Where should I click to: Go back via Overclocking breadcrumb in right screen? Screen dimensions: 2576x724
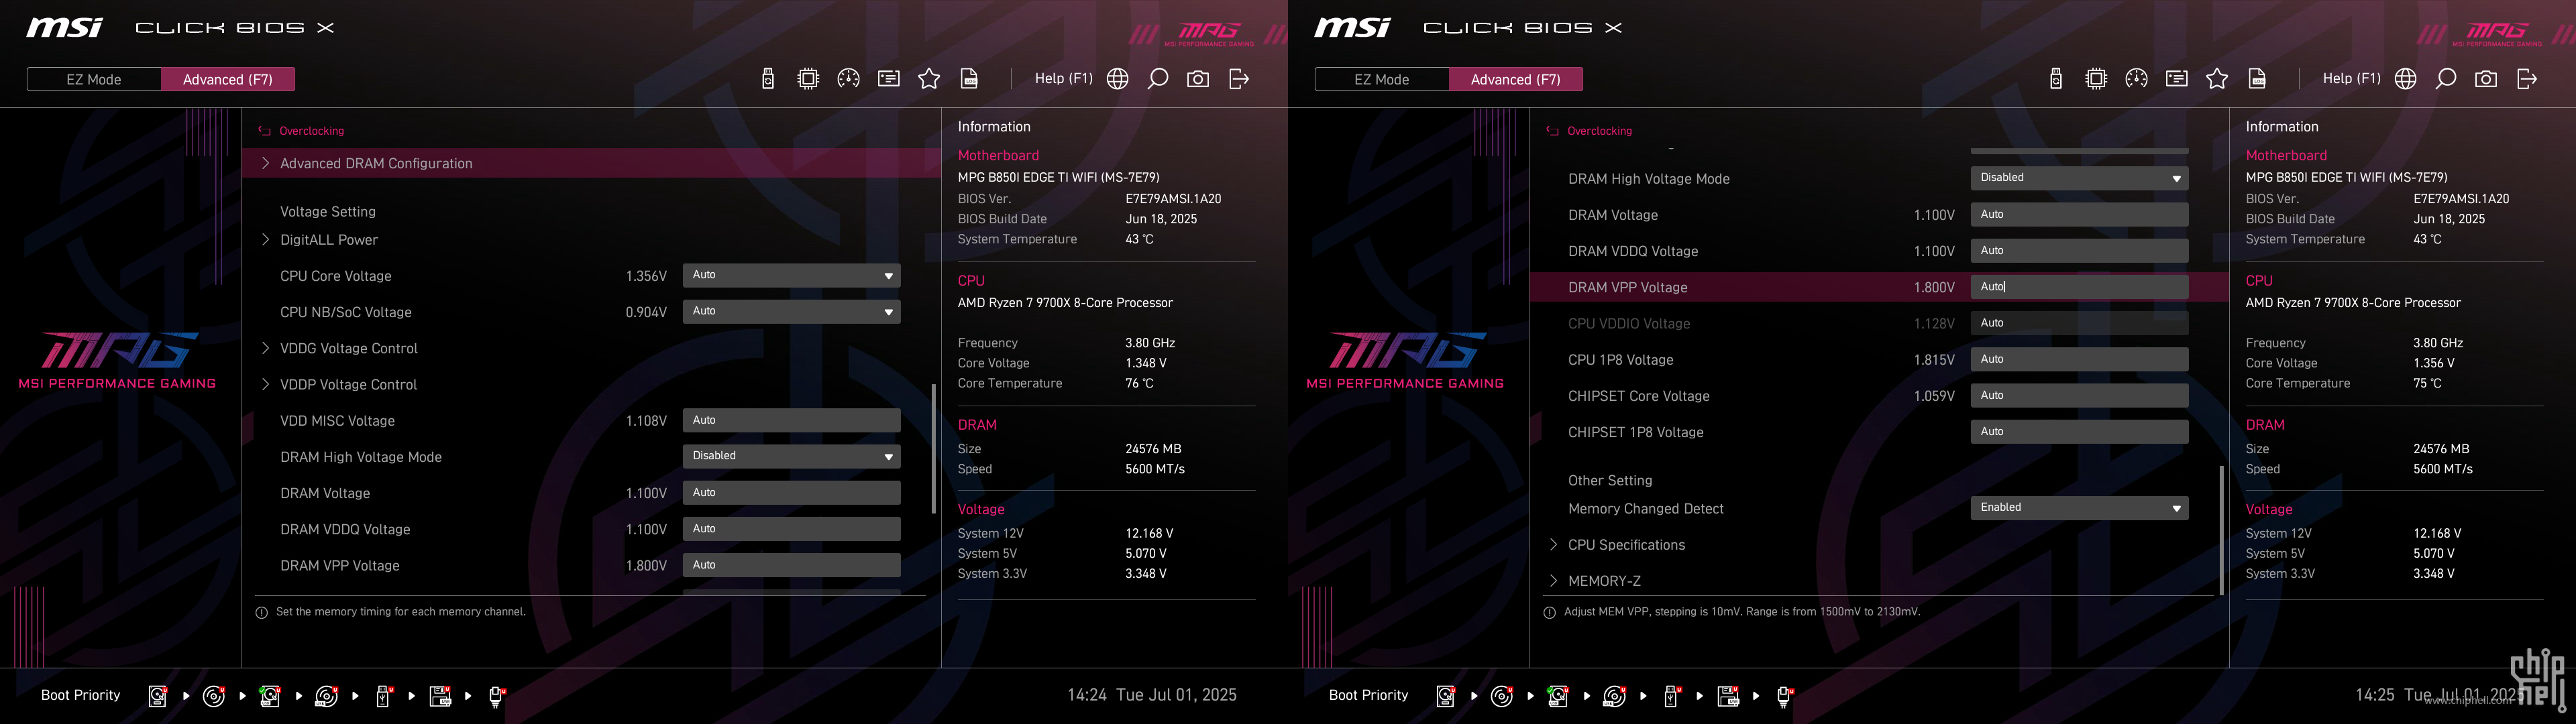[1590, 131]
